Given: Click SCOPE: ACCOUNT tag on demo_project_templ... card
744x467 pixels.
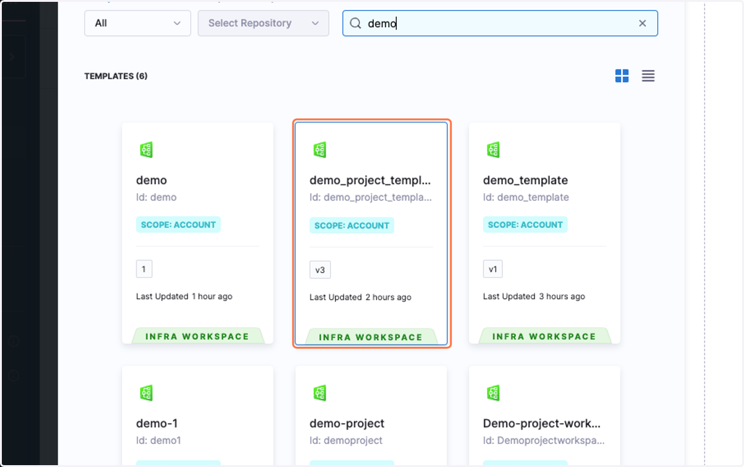Looking at the screenshot, I should 352,225.
